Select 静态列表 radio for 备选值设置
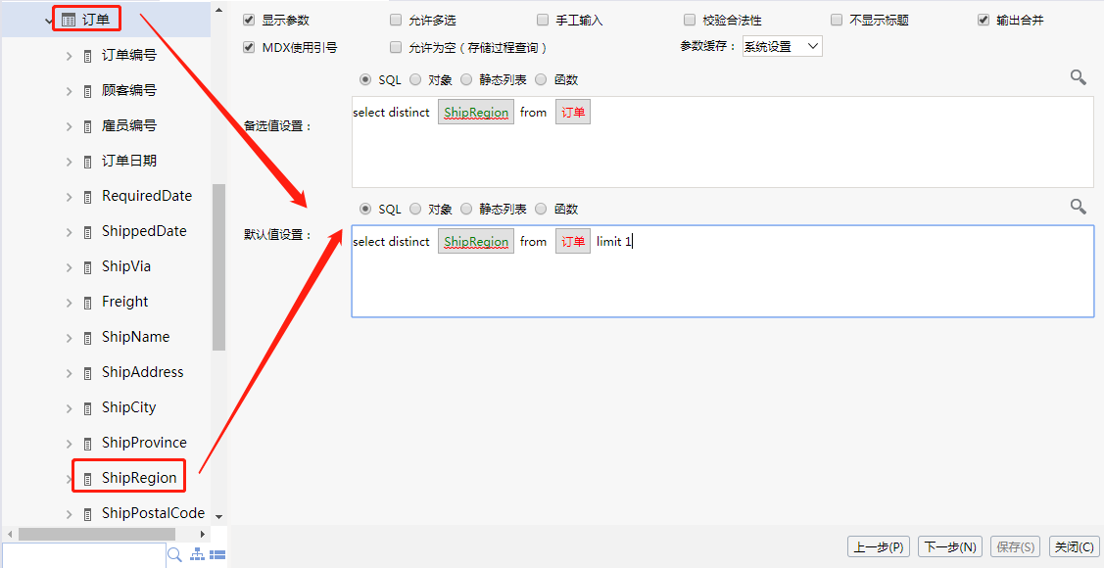1104x568 pixels. tap(466, 79)
